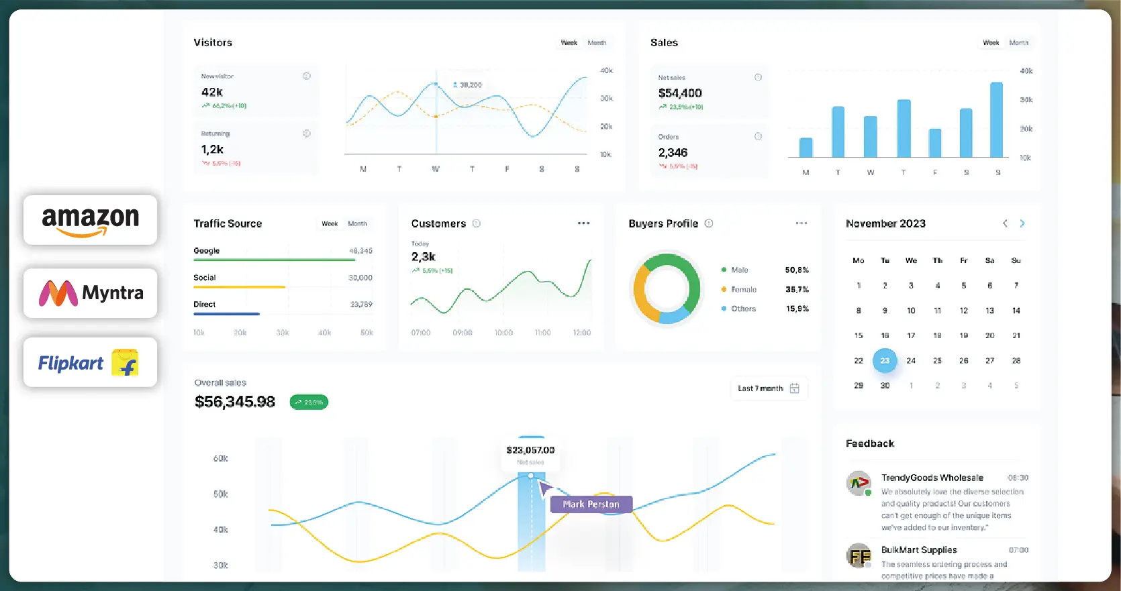Select November 19 in calendar
This screenshot has width=1121, height=591.
click(963, 335)
